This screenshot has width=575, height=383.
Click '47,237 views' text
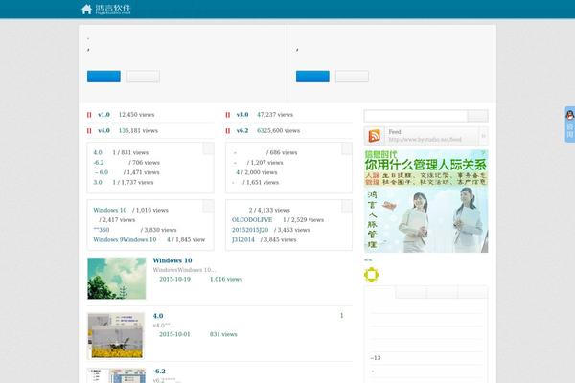click(275, 115)
